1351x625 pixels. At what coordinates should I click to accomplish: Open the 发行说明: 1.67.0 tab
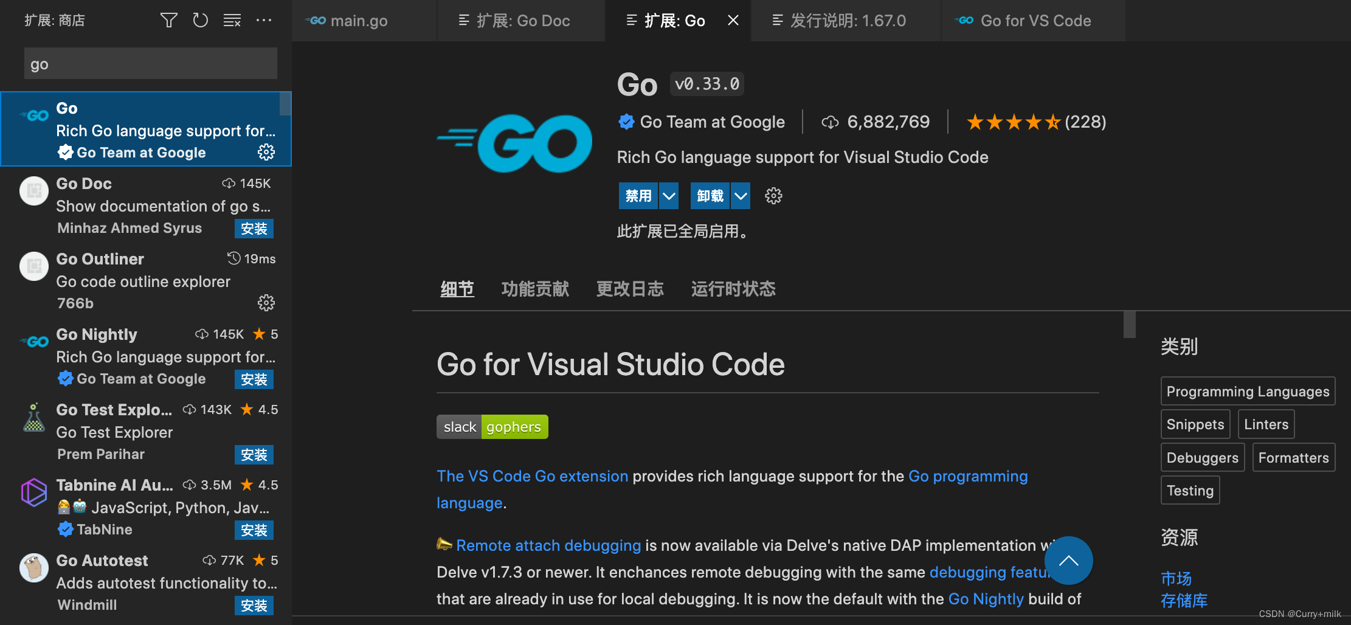click(846, 21)
